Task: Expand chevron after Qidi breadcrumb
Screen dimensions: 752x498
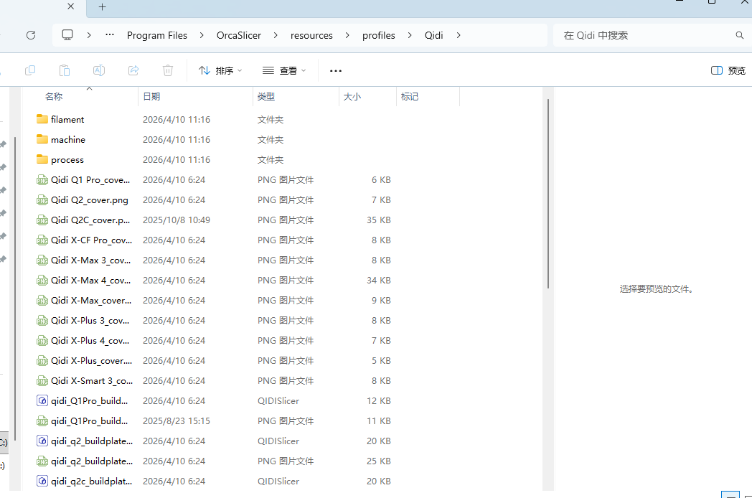Action: coord(459,35)
